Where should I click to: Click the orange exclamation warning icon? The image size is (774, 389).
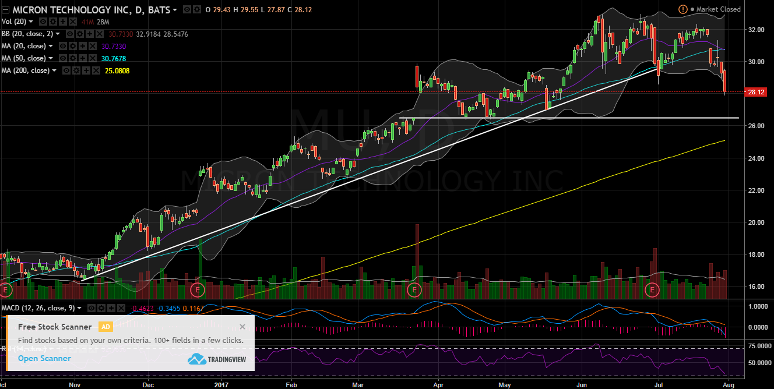pyautogui.click(x=682, y=9)
